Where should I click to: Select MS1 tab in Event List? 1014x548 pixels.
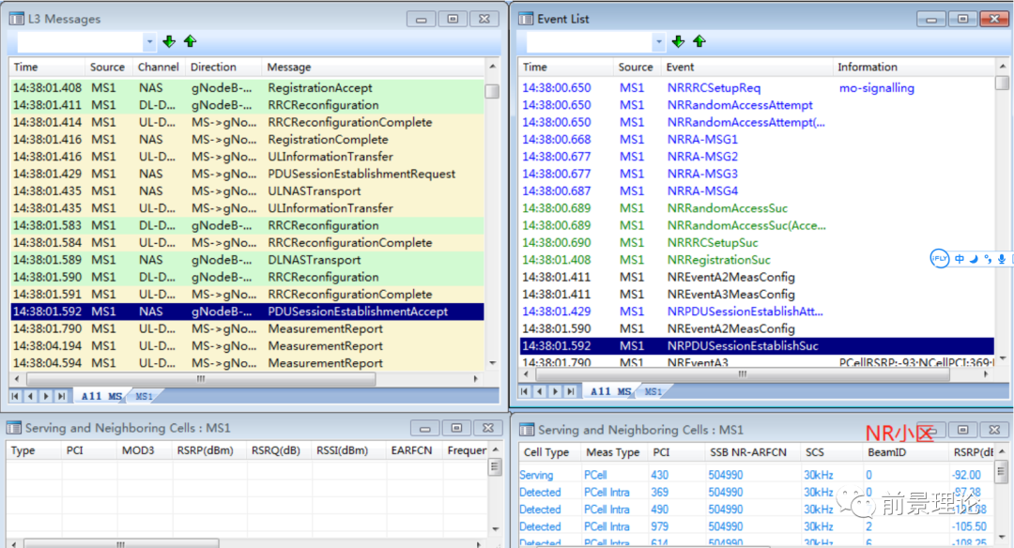pyautogui.click(x=653, y=391)
